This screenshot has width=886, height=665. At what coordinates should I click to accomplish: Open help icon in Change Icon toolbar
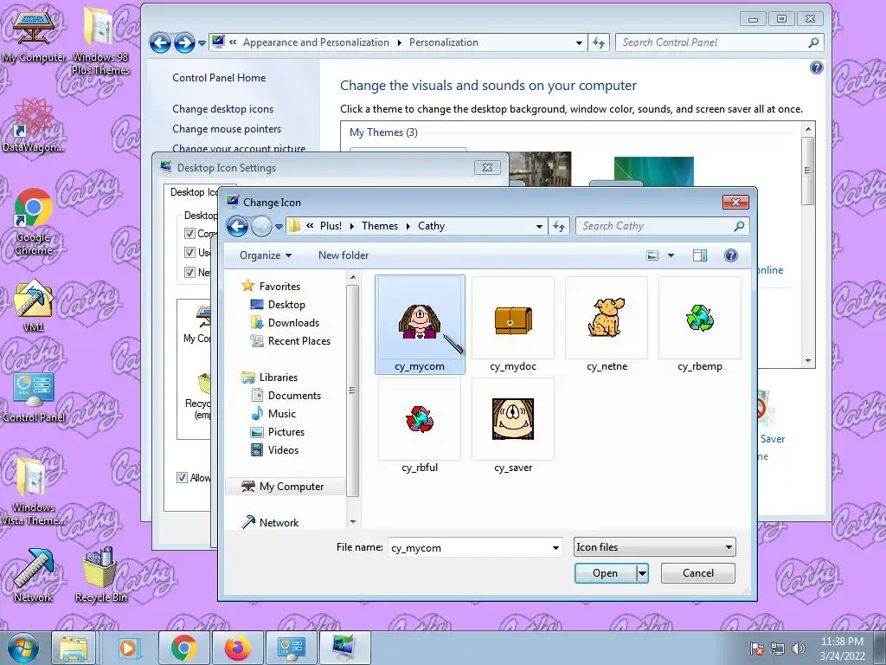coord(730,255)
